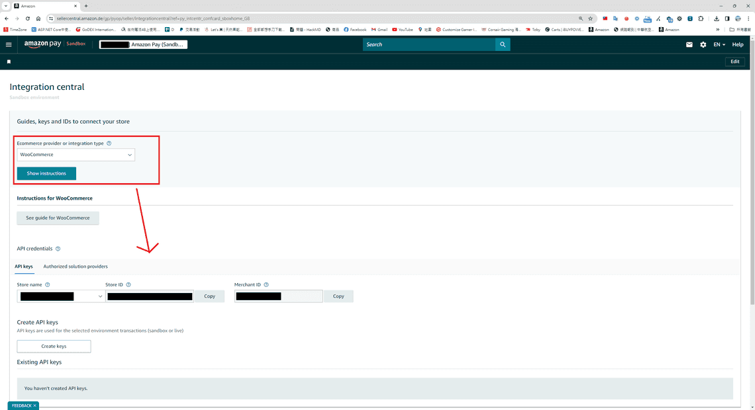The height and width of the screenshot is (410, 755).
Task: Open the messages envelope icon
Action: click(689, 44)
